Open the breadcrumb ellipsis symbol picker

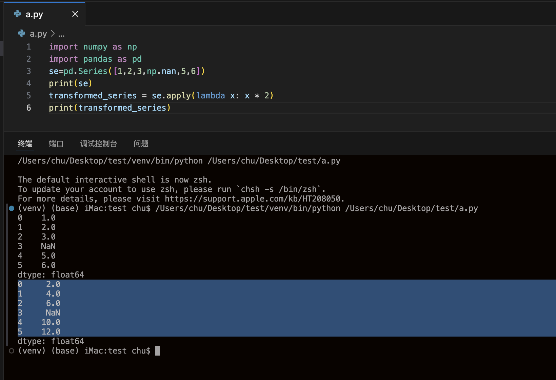[61, 34]
